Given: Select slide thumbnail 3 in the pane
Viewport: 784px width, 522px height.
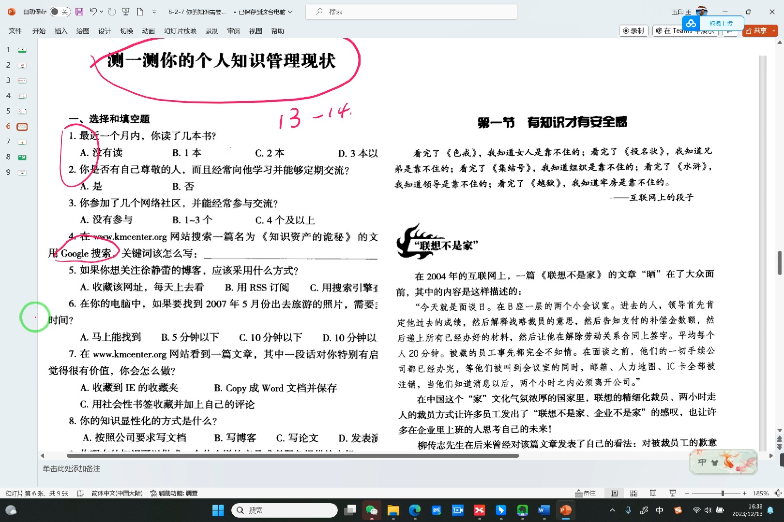Looking at the screenshot, I should [21, 80].
